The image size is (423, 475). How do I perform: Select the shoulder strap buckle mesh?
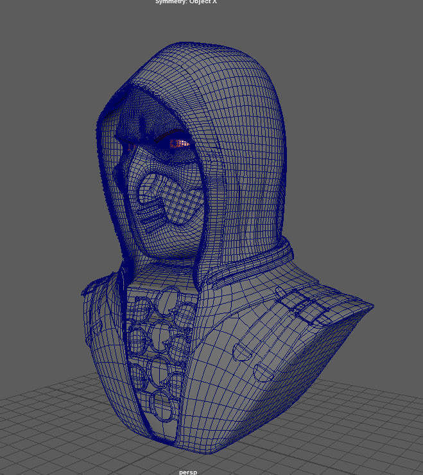tap(304, 306)
